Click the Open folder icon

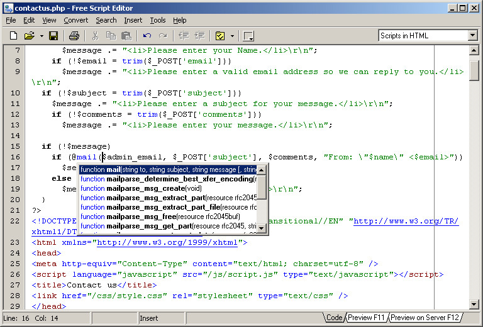pyautogui.click(x=28, y=36)
